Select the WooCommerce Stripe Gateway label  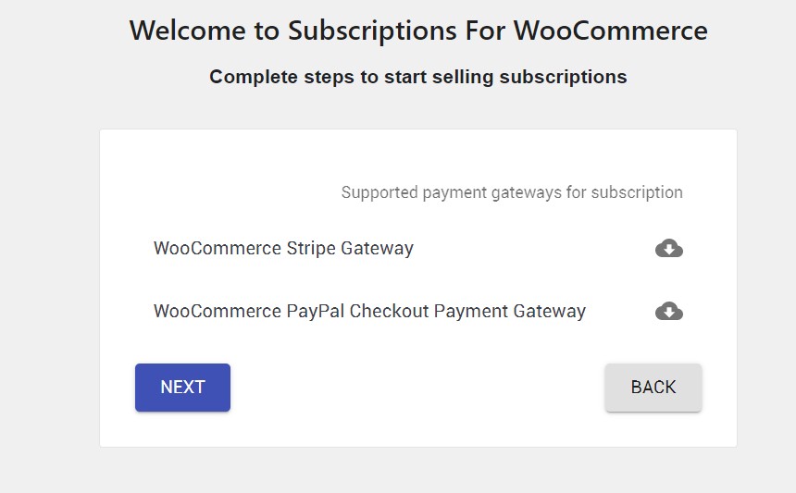(x=283, y=249)
